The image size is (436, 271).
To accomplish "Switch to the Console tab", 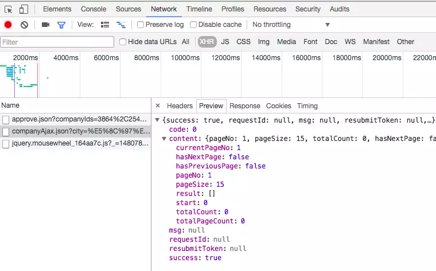I will 93,9.
